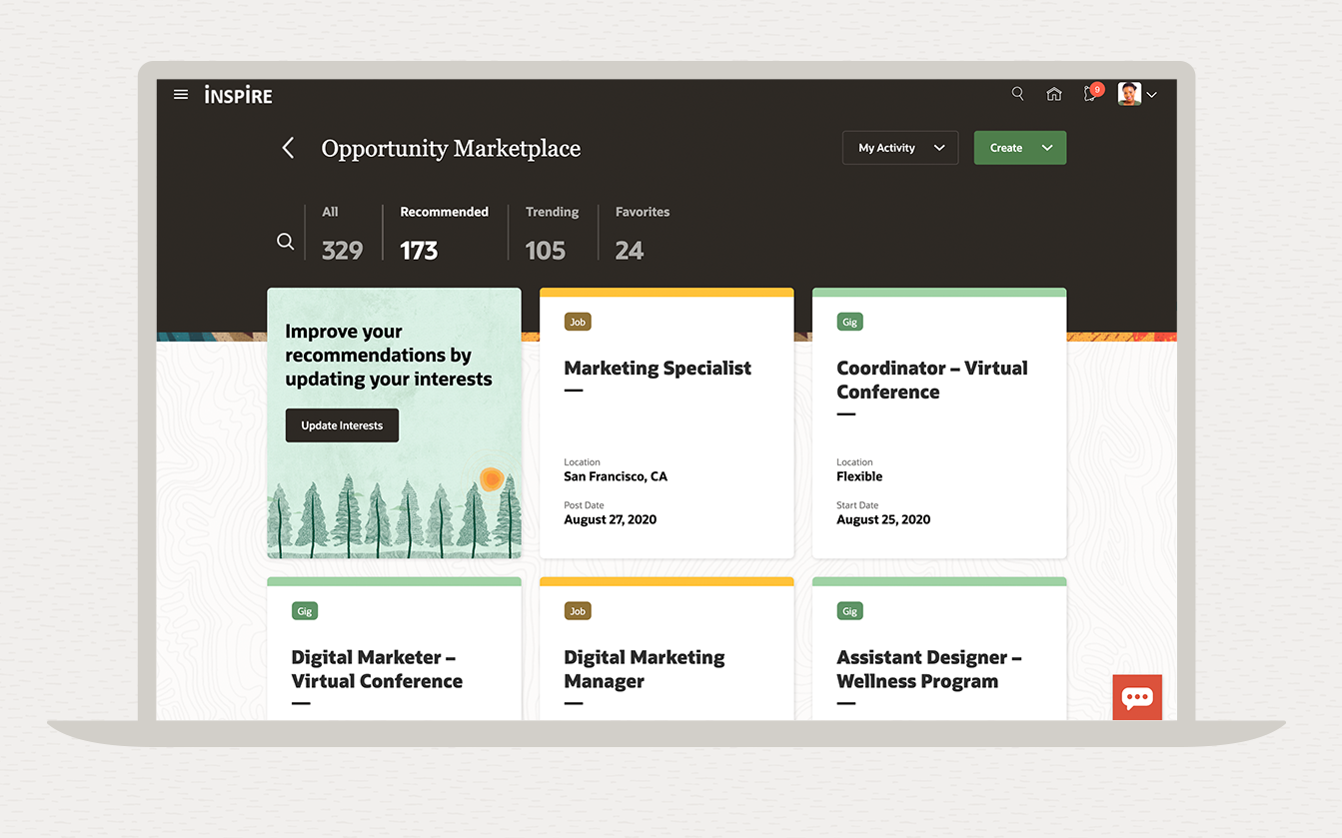
Task: Switch to the Trending tab
Action: [x=552, y=234]
